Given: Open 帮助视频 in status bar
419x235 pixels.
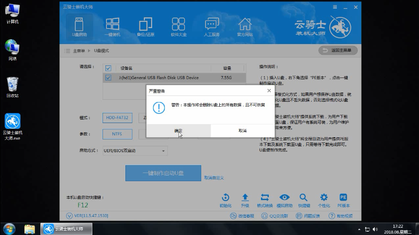Looking at the screenshot, I should click(x=341, y=216).
